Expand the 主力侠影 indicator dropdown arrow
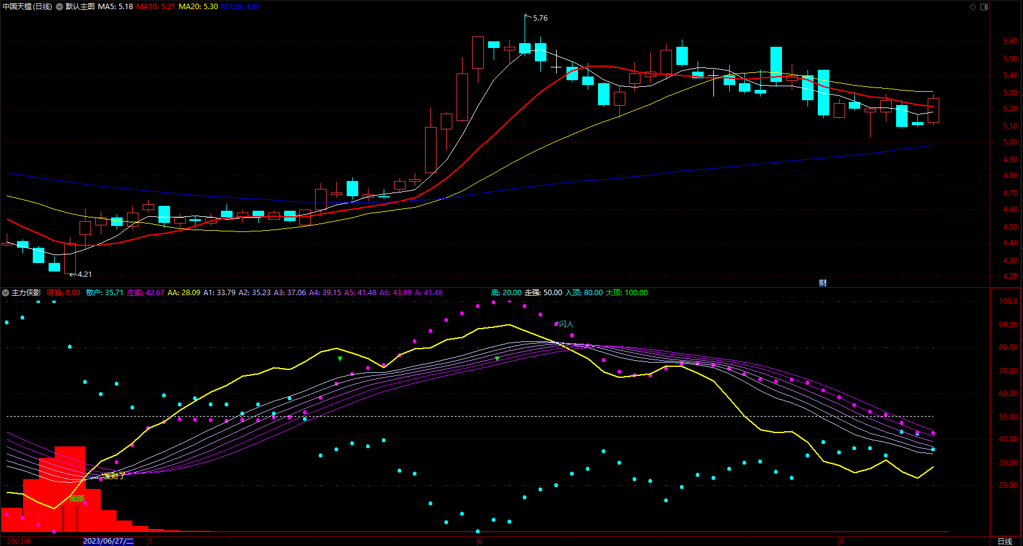Image resolution: width=1023 pixels, height=546 pixels. point(5,293)
